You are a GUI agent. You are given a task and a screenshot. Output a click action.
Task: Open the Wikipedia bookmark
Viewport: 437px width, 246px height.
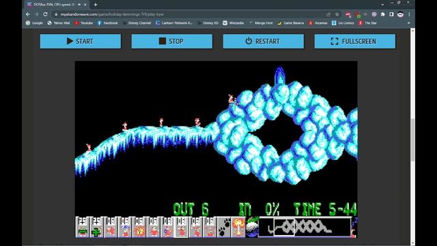tap(234, 23)
